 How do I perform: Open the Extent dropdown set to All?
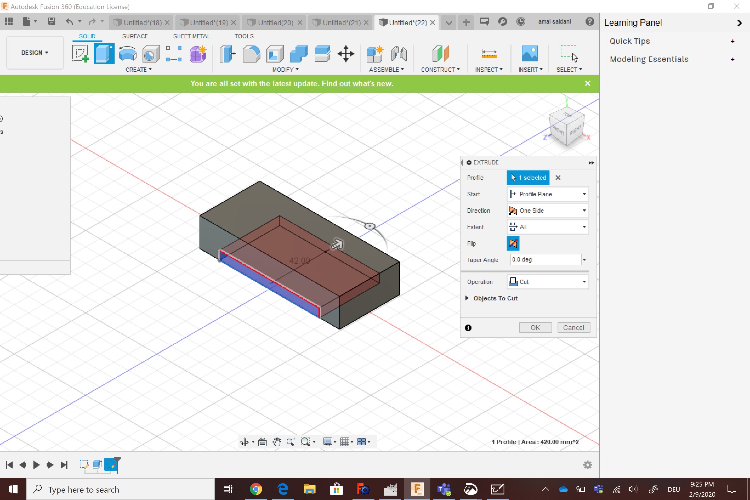tap(547, 227)
